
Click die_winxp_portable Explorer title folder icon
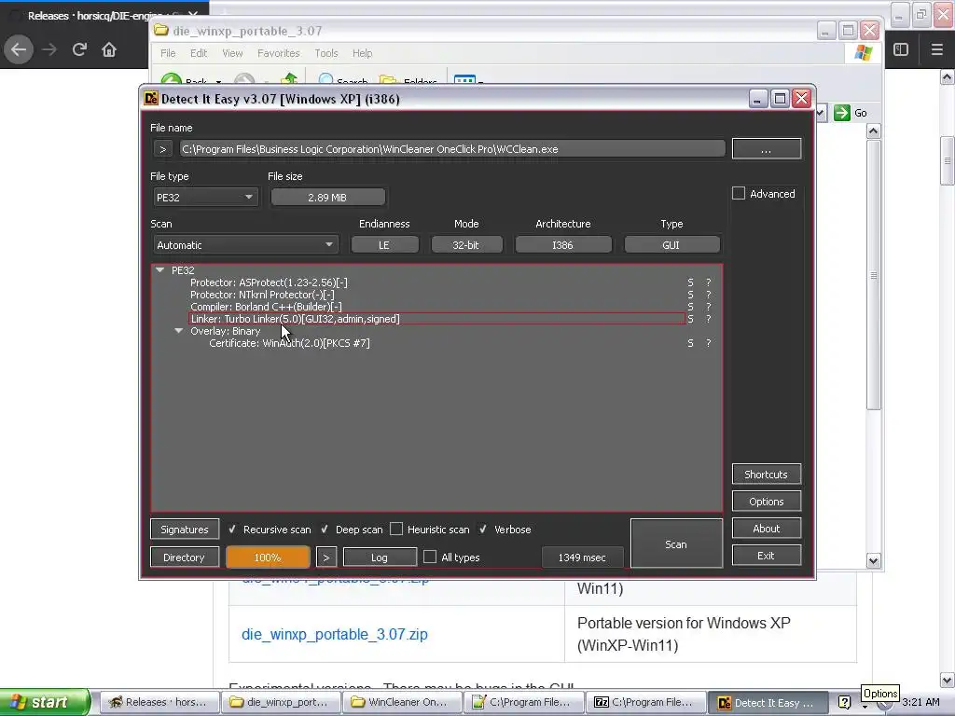click(x=160, y=30)
